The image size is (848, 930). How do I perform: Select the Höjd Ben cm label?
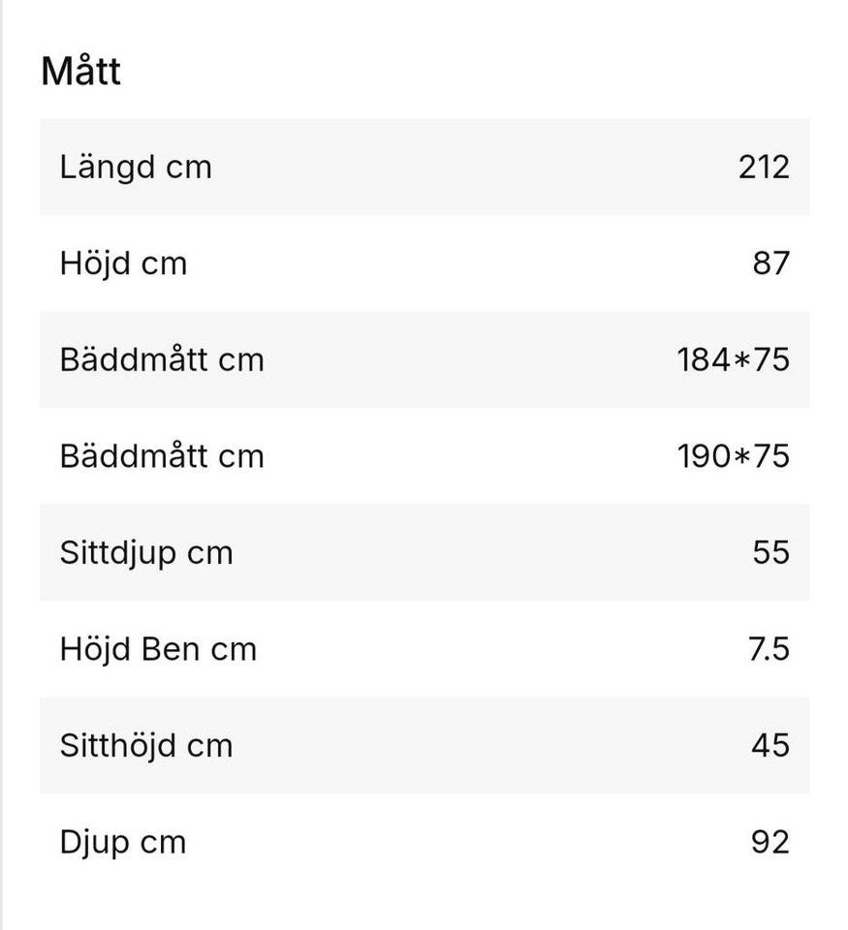(158, 649)
